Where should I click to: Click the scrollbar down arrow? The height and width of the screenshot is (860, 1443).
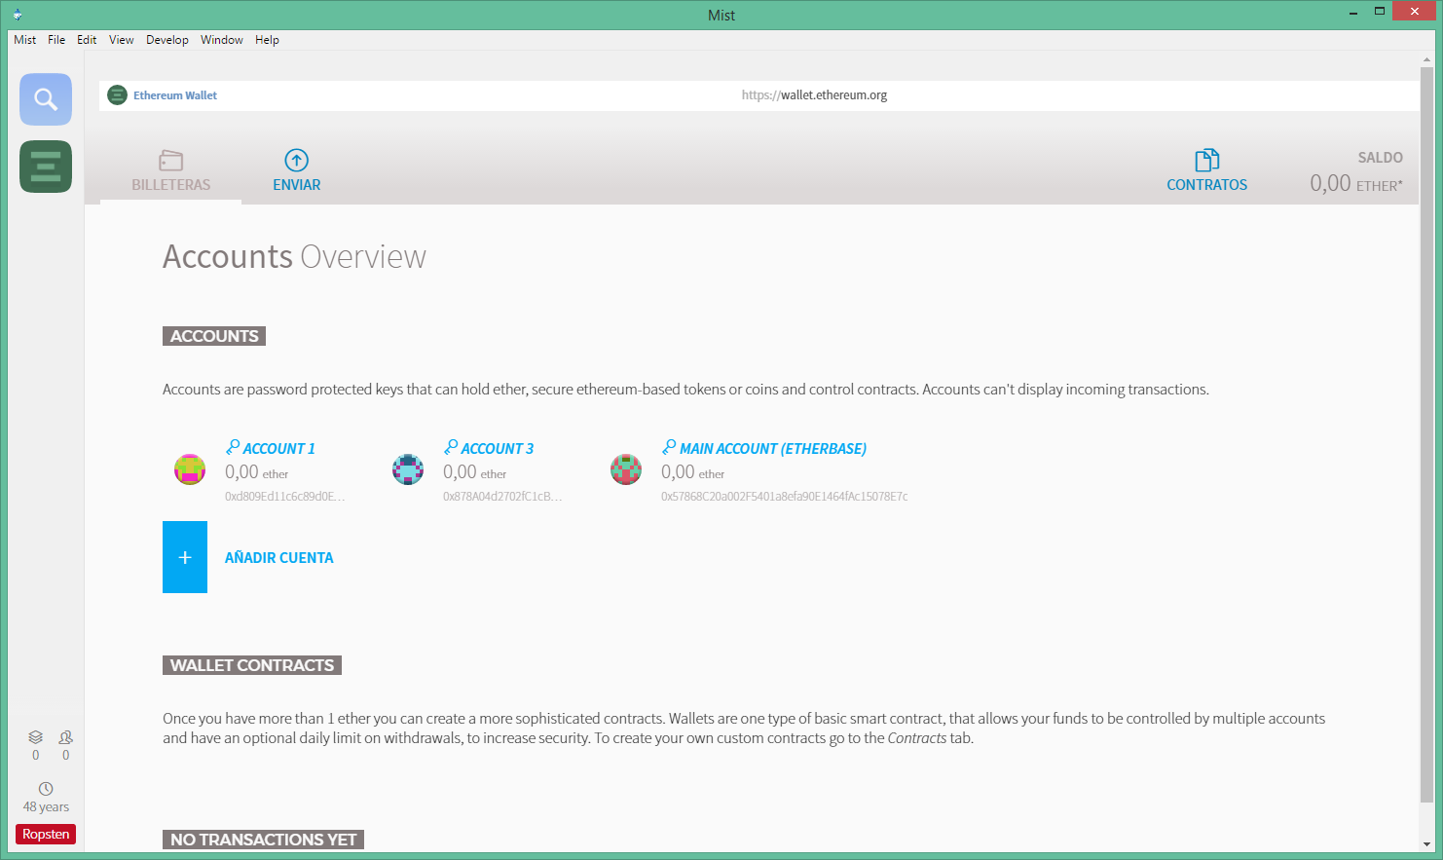coord(1426,844)
